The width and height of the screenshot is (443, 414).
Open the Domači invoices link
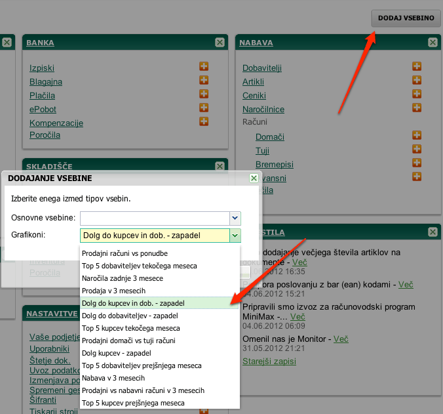(x=270, y=137)
